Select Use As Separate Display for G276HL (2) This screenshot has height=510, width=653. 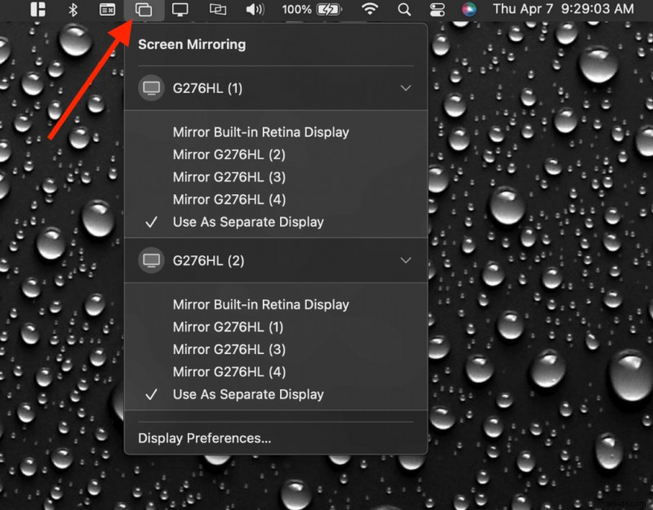[248, 394]
